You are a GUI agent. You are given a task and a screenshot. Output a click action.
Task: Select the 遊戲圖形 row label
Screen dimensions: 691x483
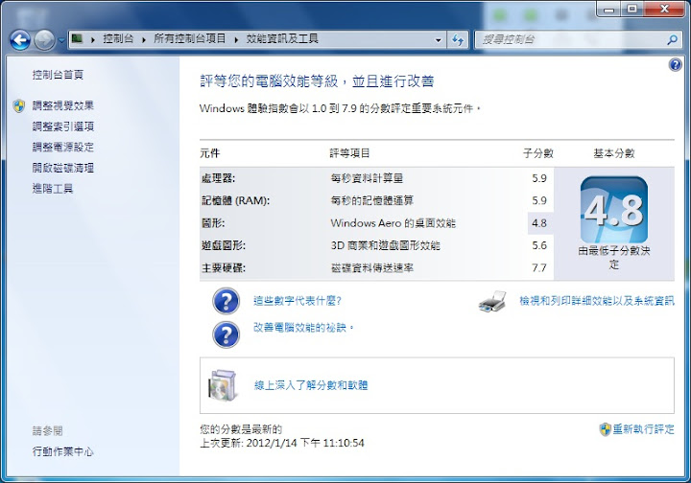pyautogui.click(x=224, y=245)
